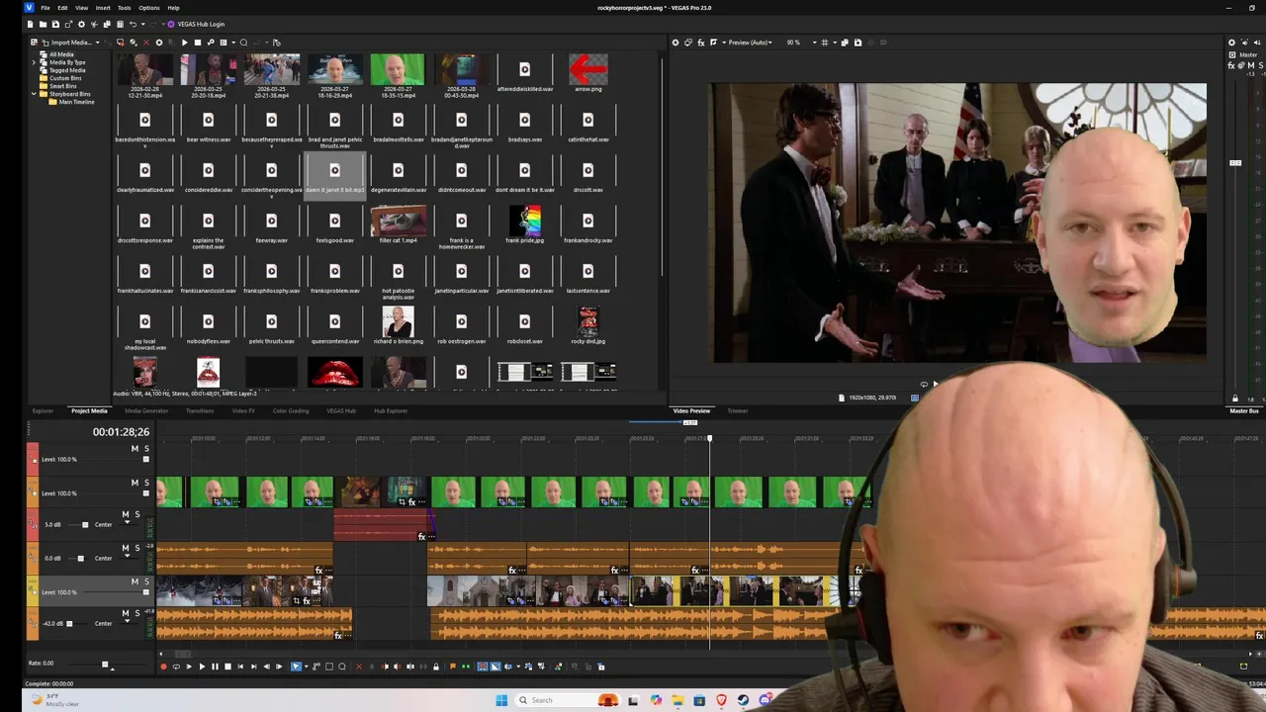Toggle preview on external monitor icon
The image size is (1266, 712).
coord(688,43)
